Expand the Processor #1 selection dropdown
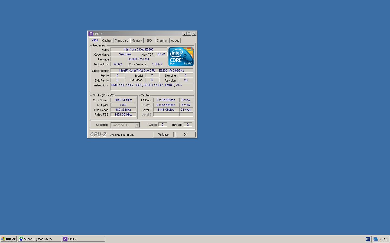 (137, 125)
